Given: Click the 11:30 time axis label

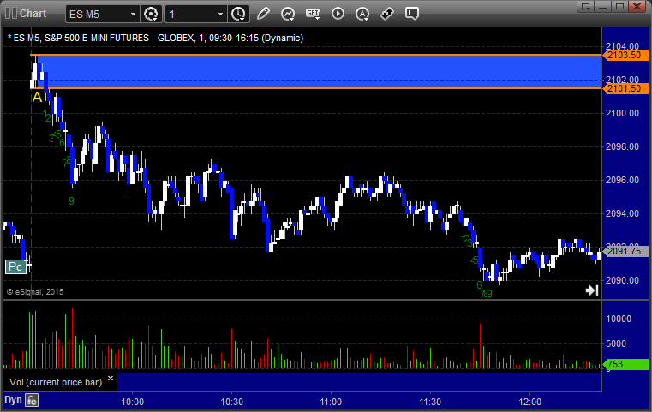Looking at the screenshot, I should [430, 402].
